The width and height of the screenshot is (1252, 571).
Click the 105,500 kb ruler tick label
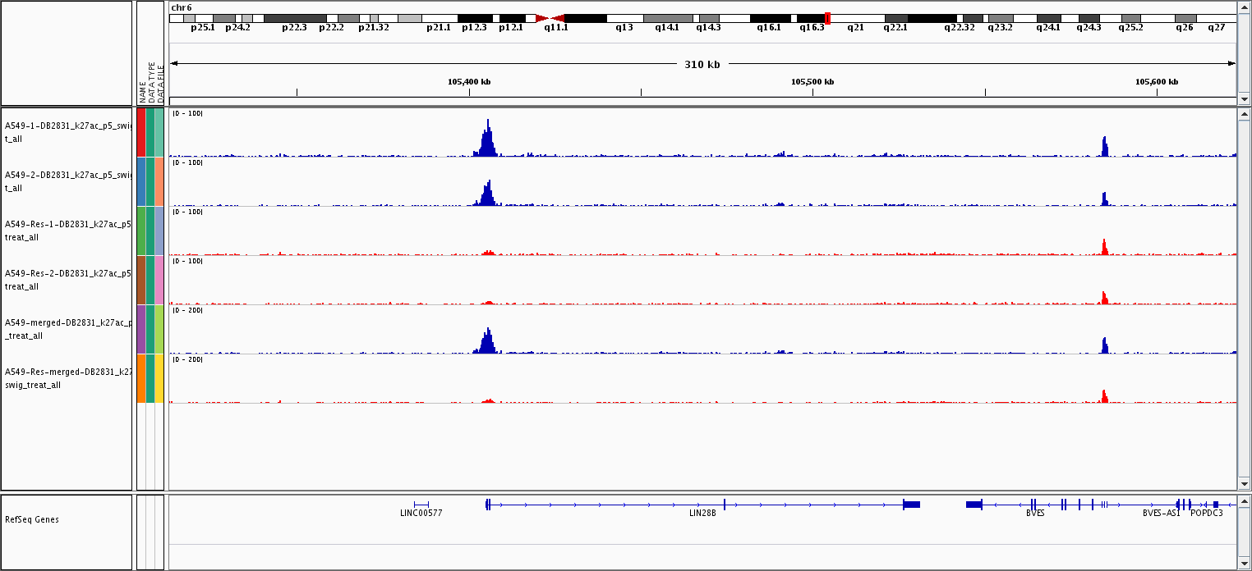click(812, 81)
